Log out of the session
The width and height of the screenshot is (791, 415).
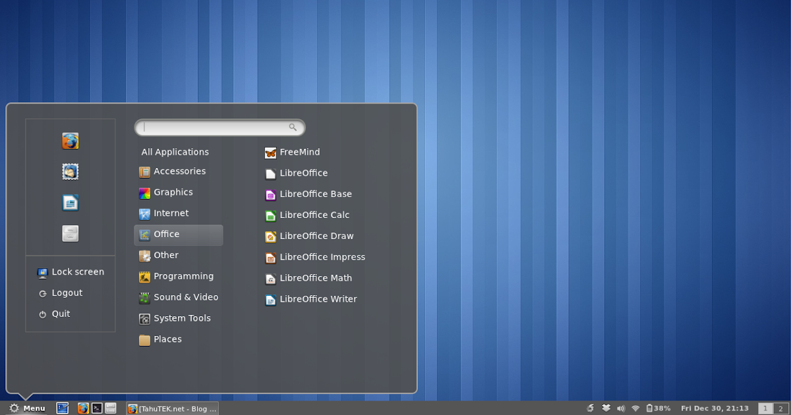66,292
